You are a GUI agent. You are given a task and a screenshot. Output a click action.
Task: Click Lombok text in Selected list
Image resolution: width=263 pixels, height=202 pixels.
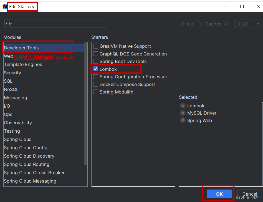[196, 106]
